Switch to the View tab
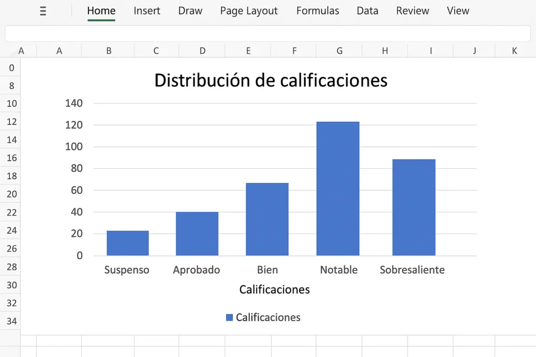This screenshot has width=536, height=357. 458,11
